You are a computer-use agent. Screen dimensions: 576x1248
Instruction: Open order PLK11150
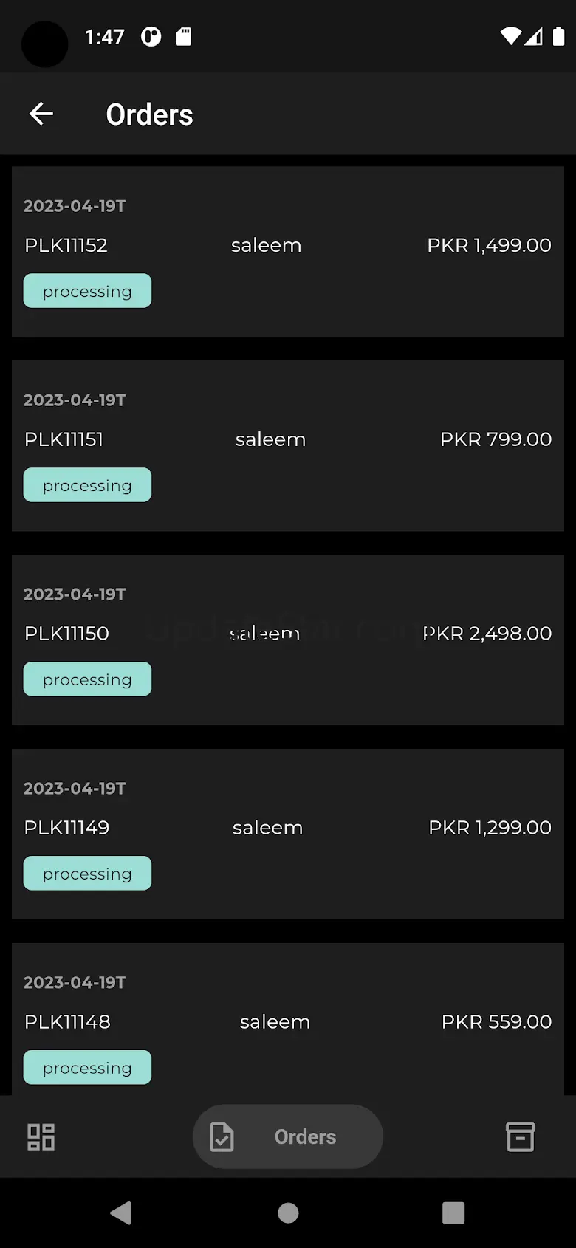pos(288,640)
